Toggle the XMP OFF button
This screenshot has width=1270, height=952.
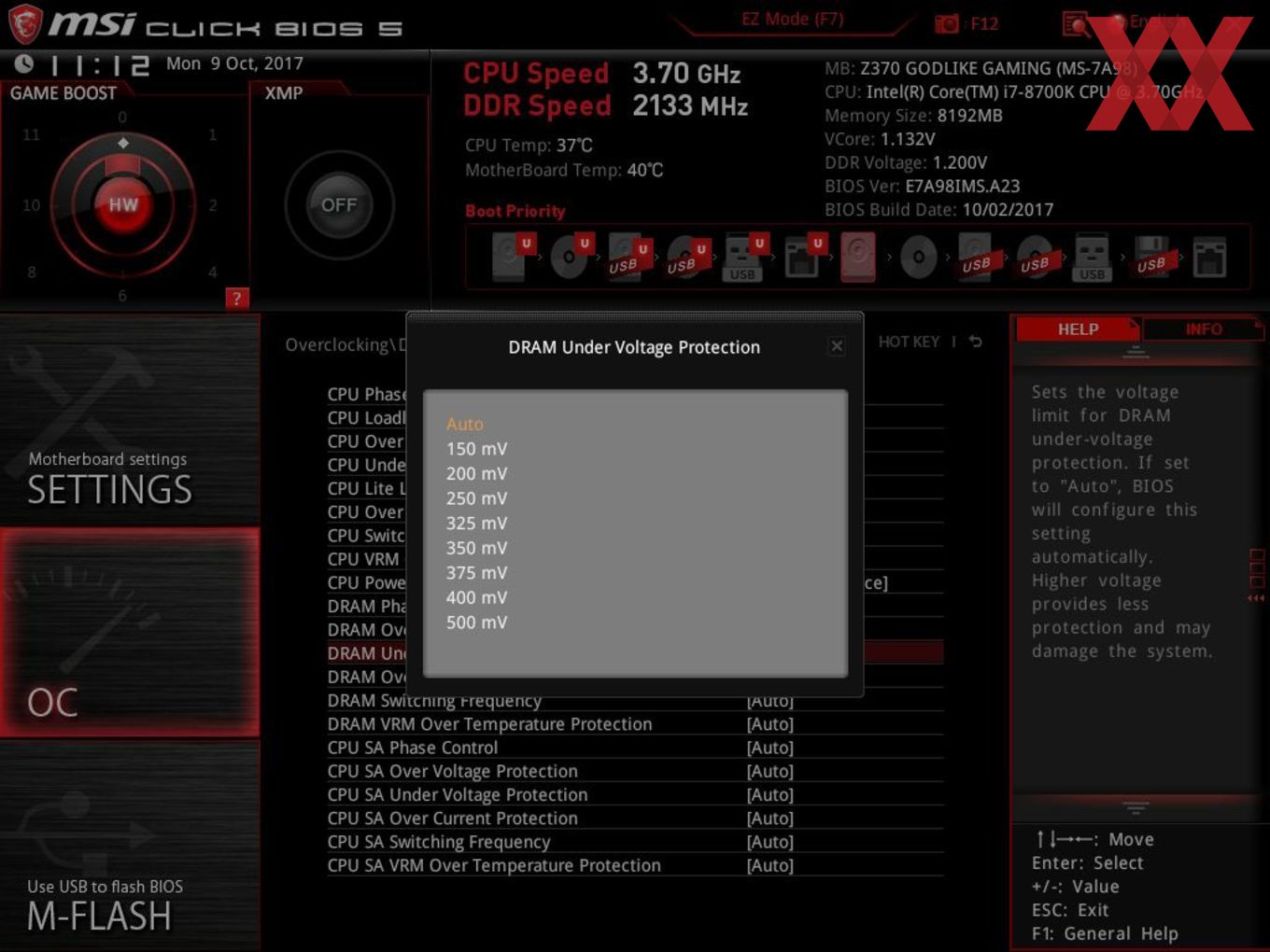[x=339, y=205]
